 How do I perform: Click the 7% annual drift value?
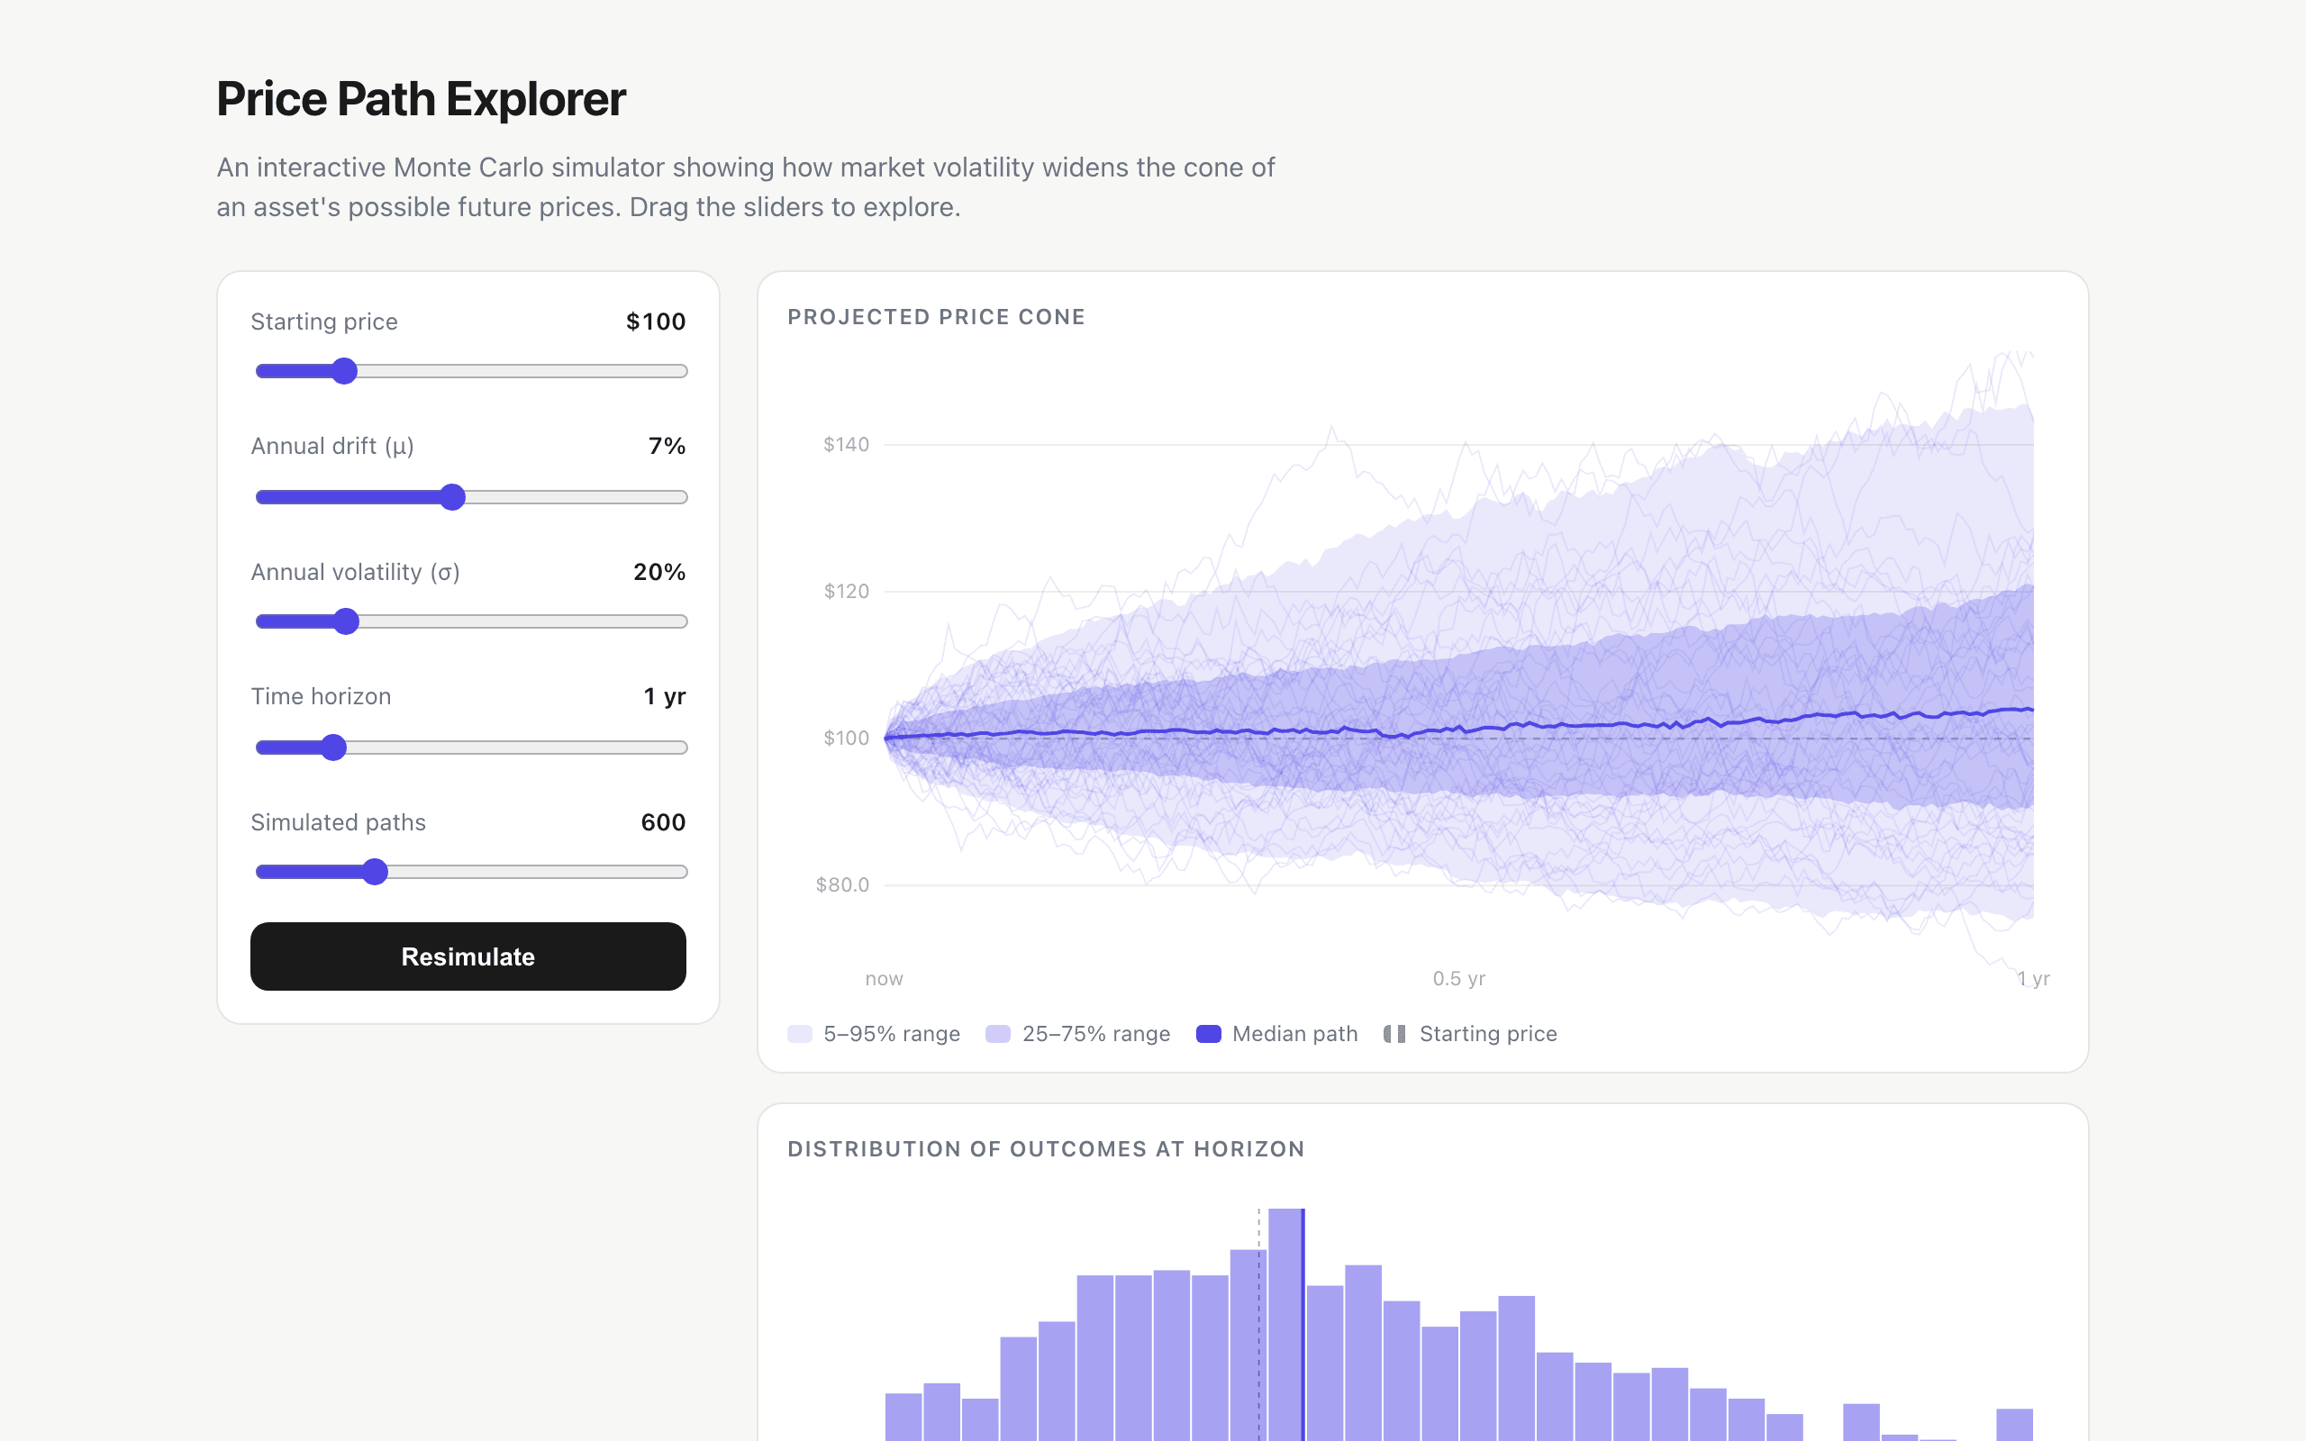point(667,446)
